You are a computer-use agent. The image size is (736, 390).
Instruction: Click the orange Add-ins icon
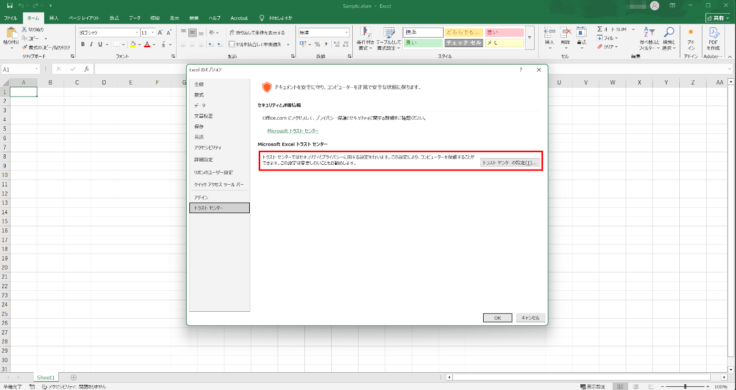click(691, 33)
